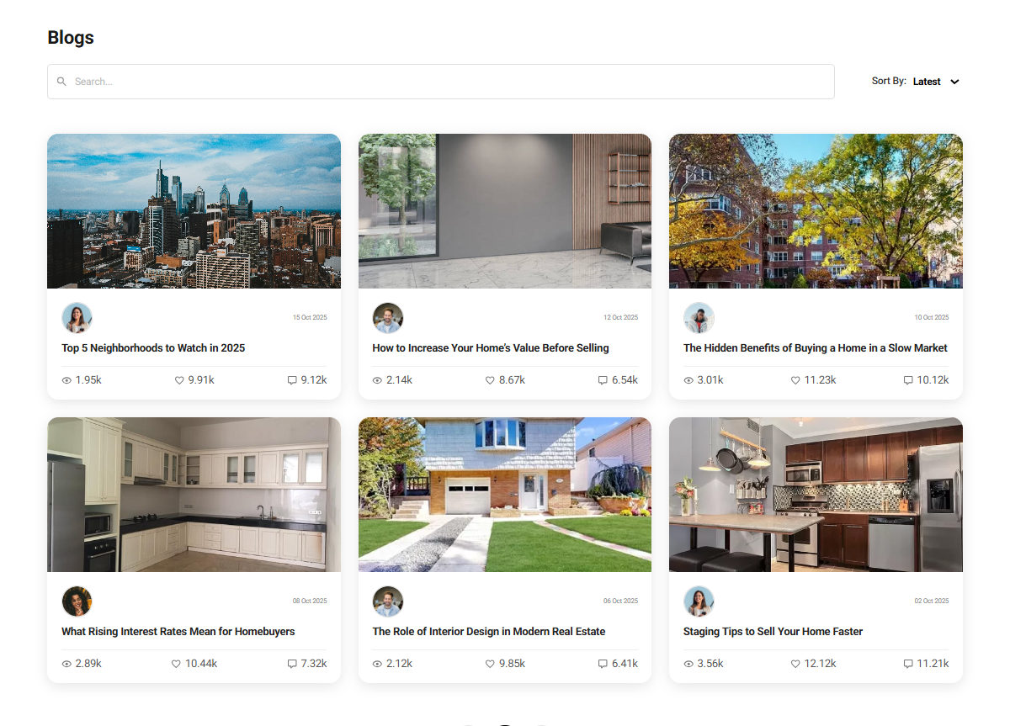The height and width of the screenshot is (726, 1010).
Task: Click comment icon on Staging Tips post
Action: coord(908,664)
